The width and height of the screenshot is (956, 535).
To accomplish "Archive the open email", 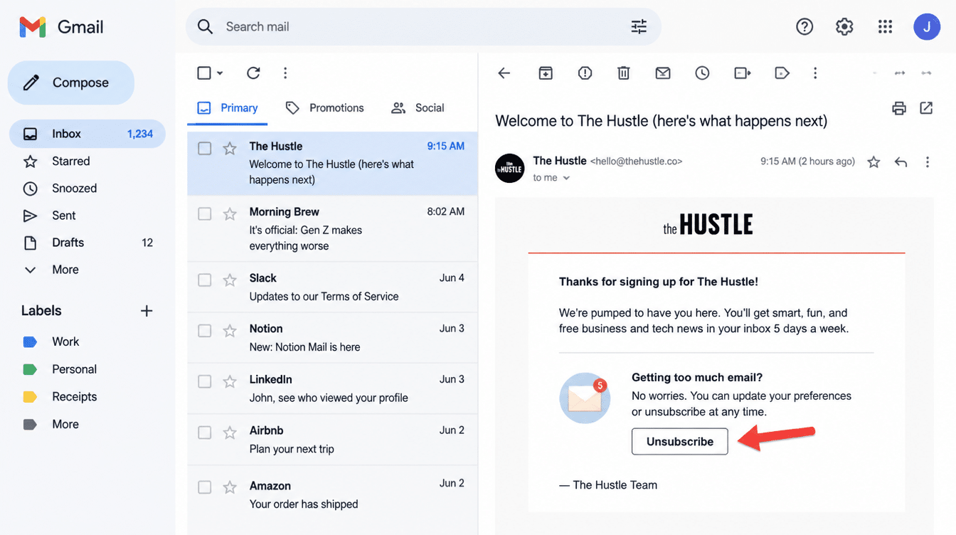I will (x=546, y=73).
